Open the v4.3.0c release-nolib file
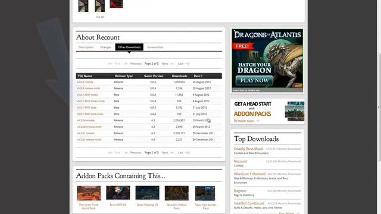Screen dimensions: 381x214 tap(89, 140)
